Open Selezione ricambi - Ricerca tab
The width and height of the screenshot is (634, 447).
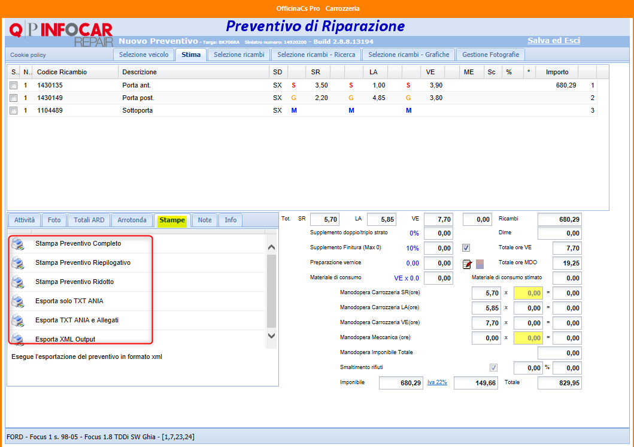pos(316,55)
